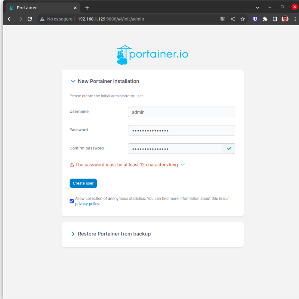The width and height of the screenshot is (299, 299).
Task: Disable anonymous statistics collection checkbox
Action: 72,201
